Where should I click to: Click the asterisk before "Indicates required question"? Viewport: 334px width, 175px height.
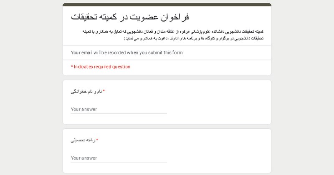coord(72,67)
